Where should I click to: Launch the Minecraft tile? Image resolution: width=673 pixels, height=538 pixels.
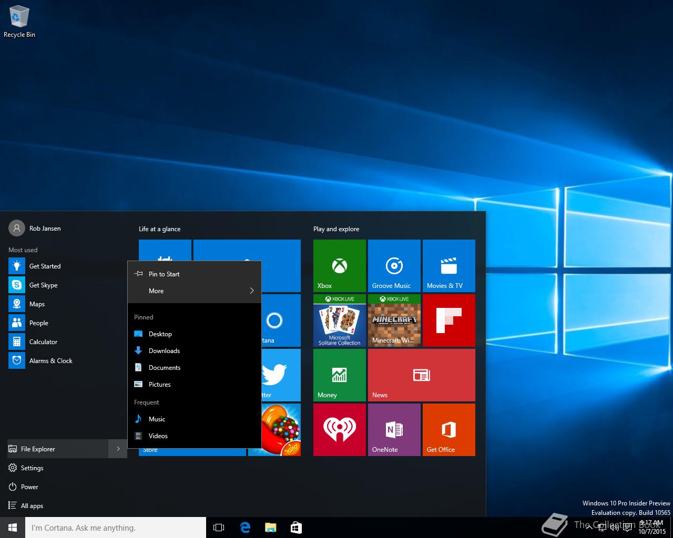point(394,320)
